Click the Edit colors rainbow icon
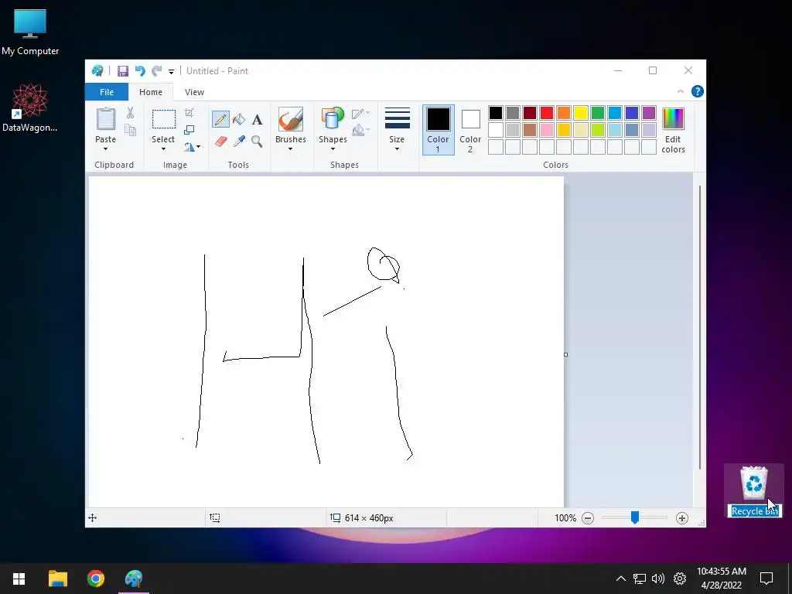792x594 pixels. (674, 119)
